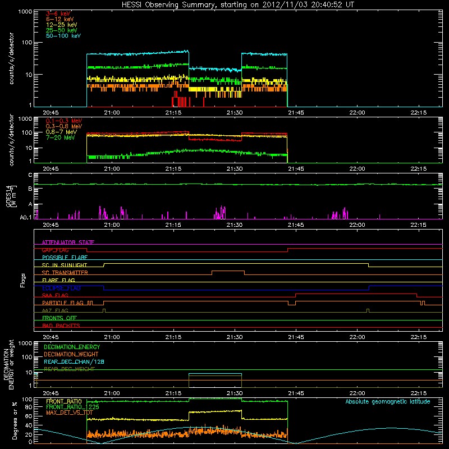
Task: Click the A0.1 label on GOES14 axis
Action: 26,217
